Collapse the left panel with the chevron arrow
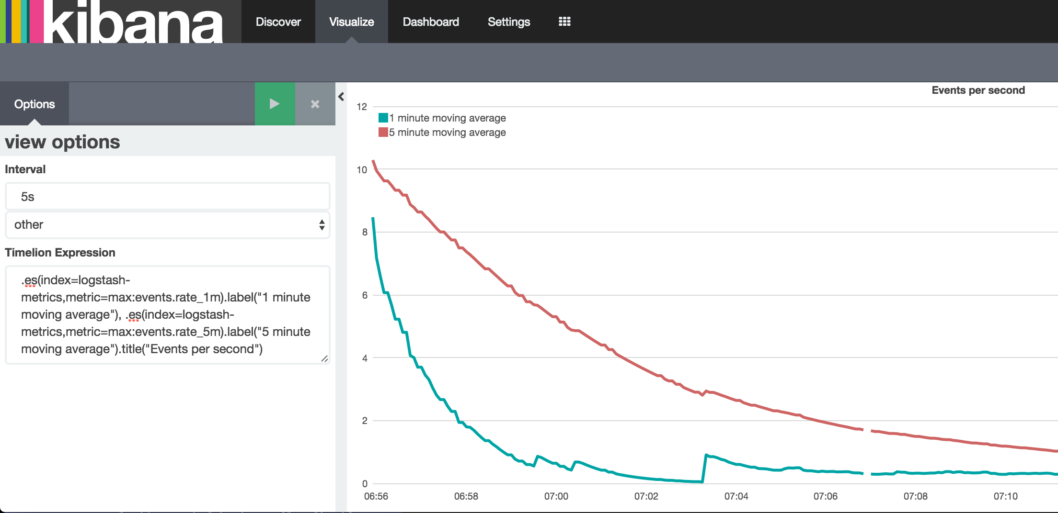Viewport: 1058px width, 513px height. click(341, 96)
